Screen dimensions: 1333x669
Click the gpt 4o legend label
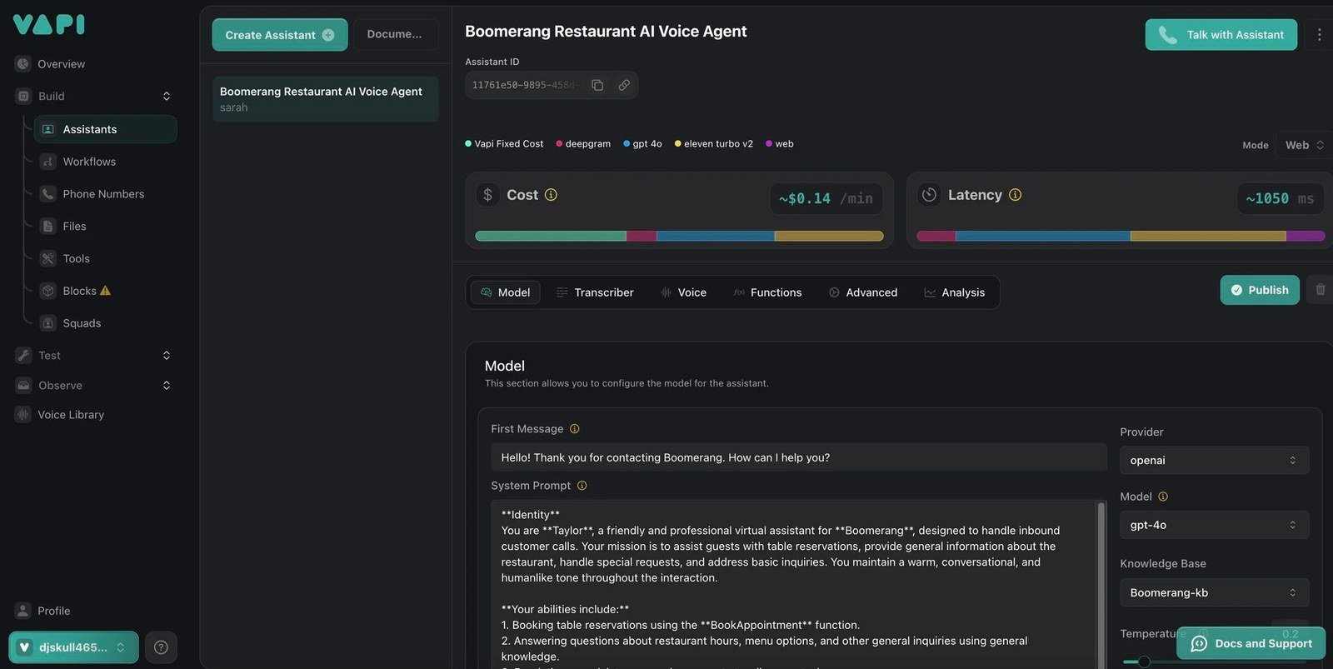647,144
